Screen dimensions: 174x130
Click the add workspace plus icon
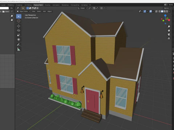tap(90, 5)
